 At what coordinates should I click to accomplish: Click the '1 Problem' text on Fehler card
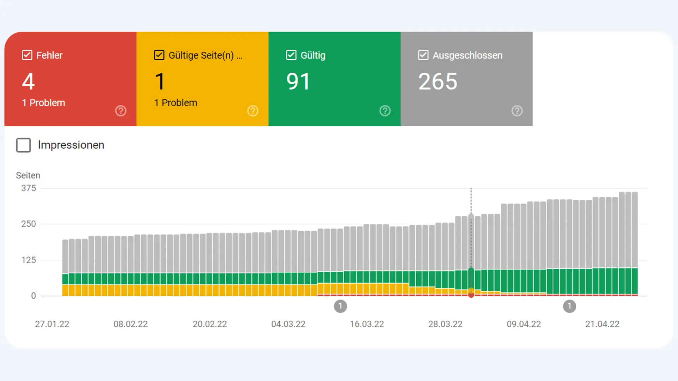(43, 103)
